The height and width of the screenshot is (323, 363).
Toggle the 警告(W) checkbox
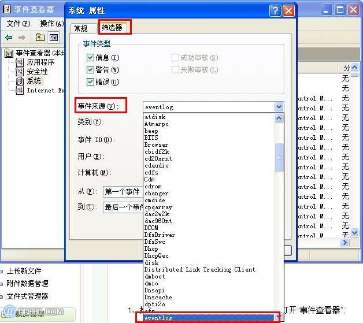(90, 69)
